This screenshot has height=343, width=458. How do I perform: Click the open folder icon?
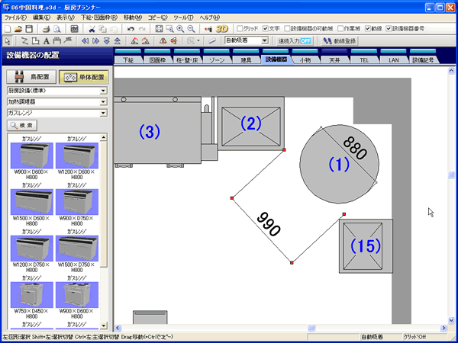pos(18,28)
